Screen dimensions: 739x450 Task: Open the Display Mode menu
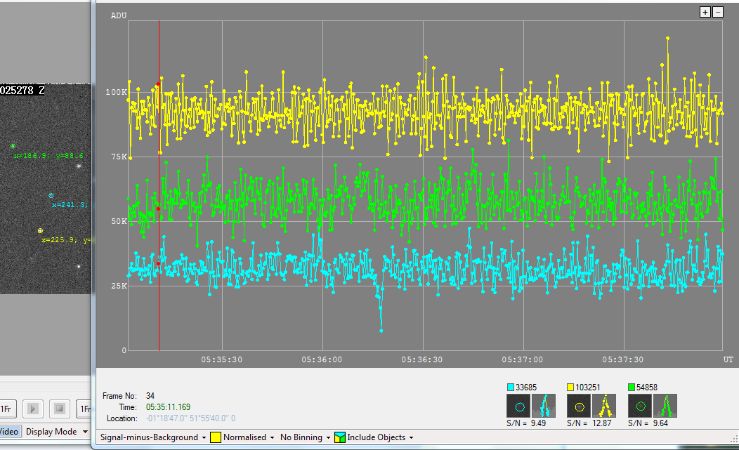pos(58,431)
